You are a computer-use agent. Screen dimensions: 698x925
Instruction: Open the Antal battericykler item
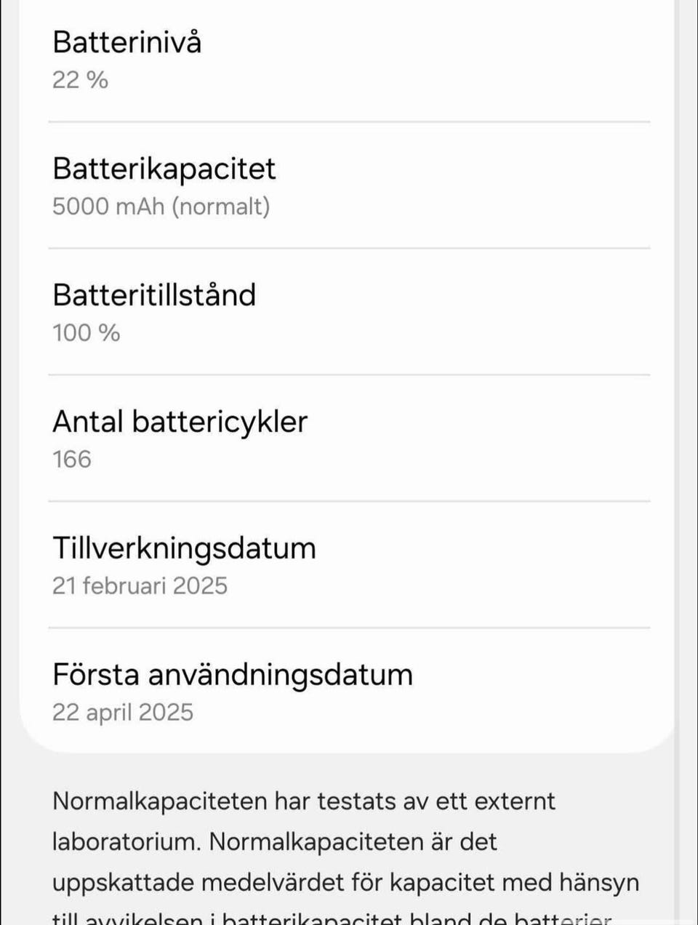coord(180,422)
